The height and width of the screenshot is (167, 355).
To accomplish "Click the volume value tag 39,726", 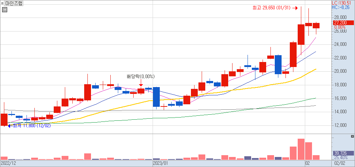I will (x=343, y=153).
